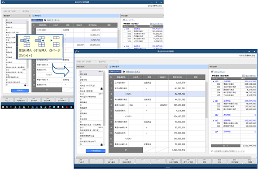Click the printer icon next to ポップアウト

pyautogui.click(x=212, y=72)
